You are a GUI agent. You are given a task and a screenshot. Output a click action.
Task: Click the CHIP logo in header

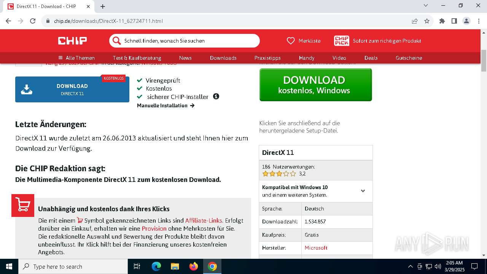click(x=72, y=41)
